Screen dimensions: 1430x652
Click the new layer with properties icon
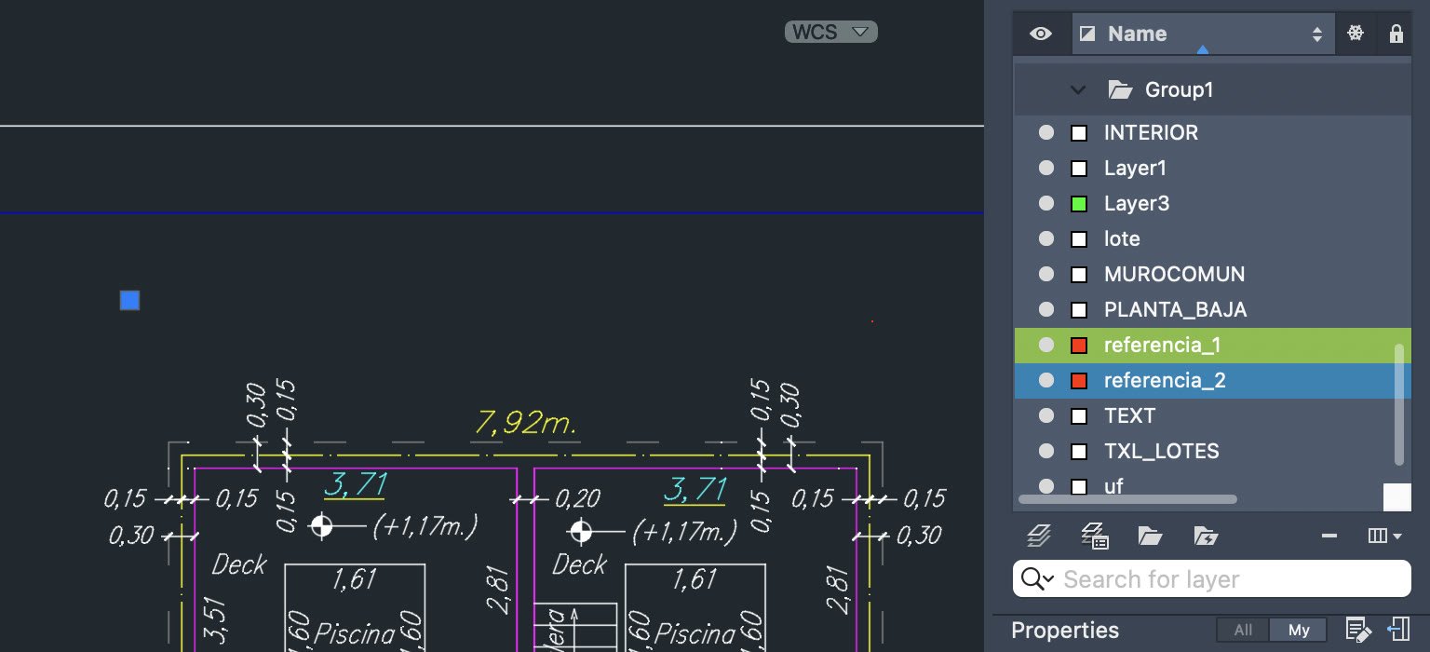(1094, 536)
